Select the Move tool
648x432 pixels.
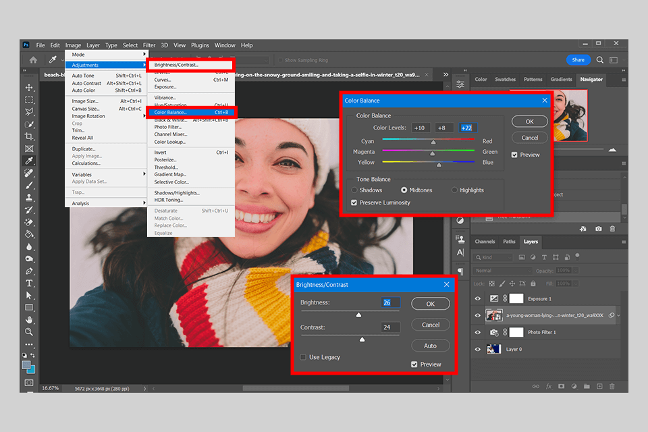tap(29, 88)
